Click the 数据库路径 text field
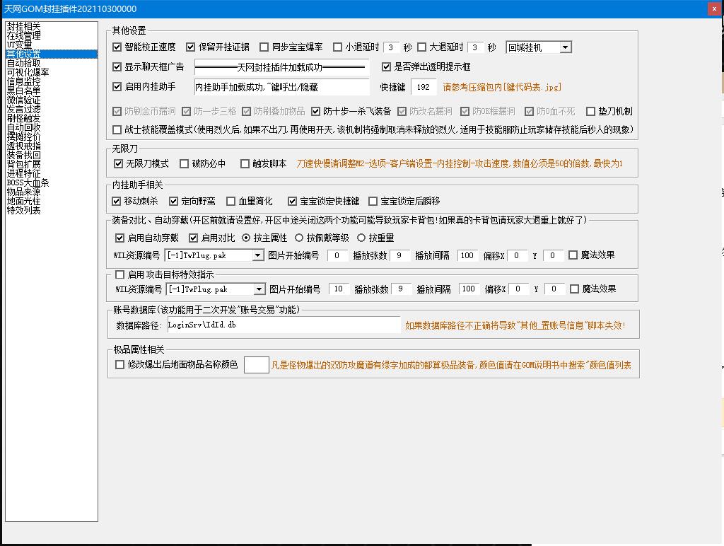The height and width of the screenshot is (546, 724). 283,325
